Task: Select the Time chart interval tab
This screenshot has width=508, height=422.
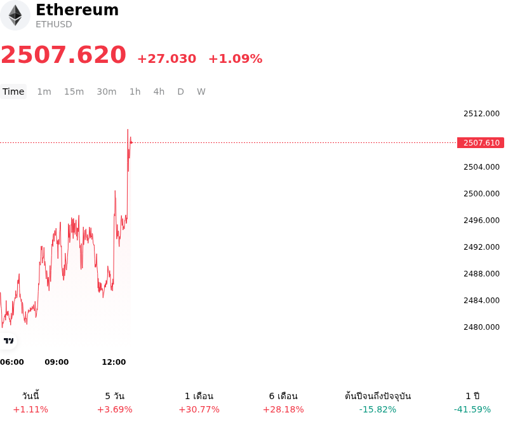Action: point(13,92)
